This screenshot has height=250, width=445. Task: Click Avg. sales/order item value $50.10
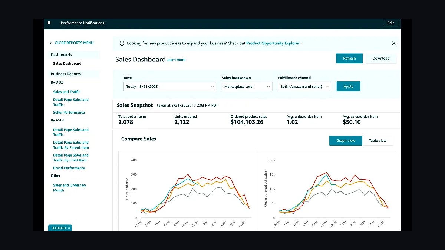[352, 122]
